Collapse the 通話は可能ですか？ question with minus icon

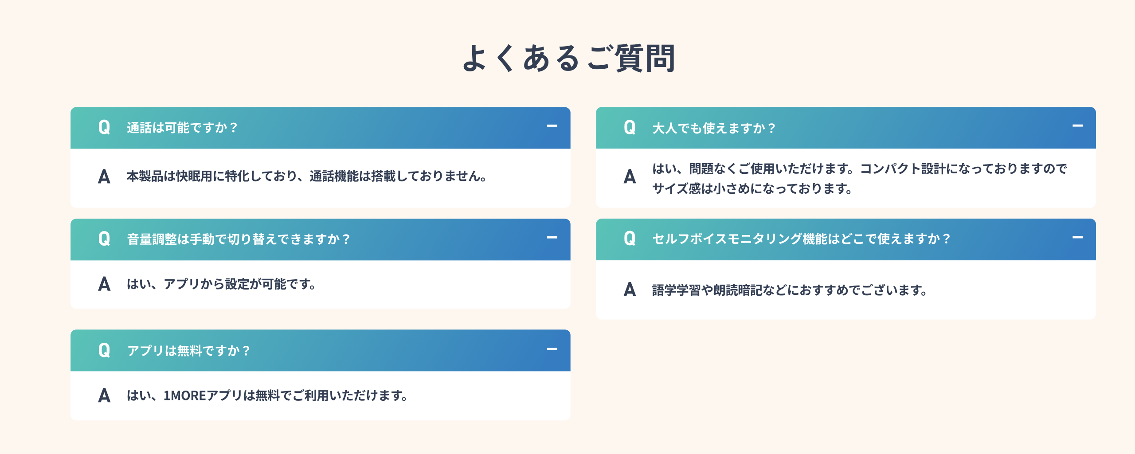(x=552, y=126)
